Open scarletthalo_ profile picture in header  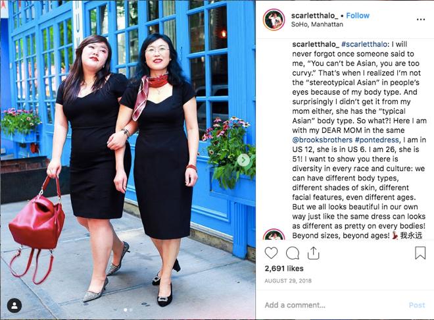(x=274, y=20)
